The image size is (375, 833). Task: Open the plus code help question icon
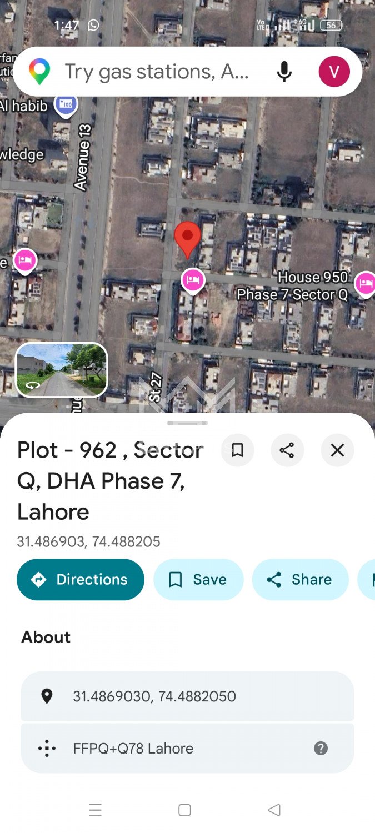(321, 749)
